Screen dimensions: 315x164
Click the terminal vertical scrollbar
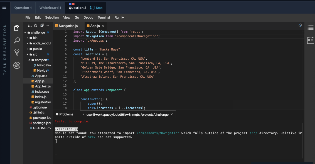click(x=303, y=140)
